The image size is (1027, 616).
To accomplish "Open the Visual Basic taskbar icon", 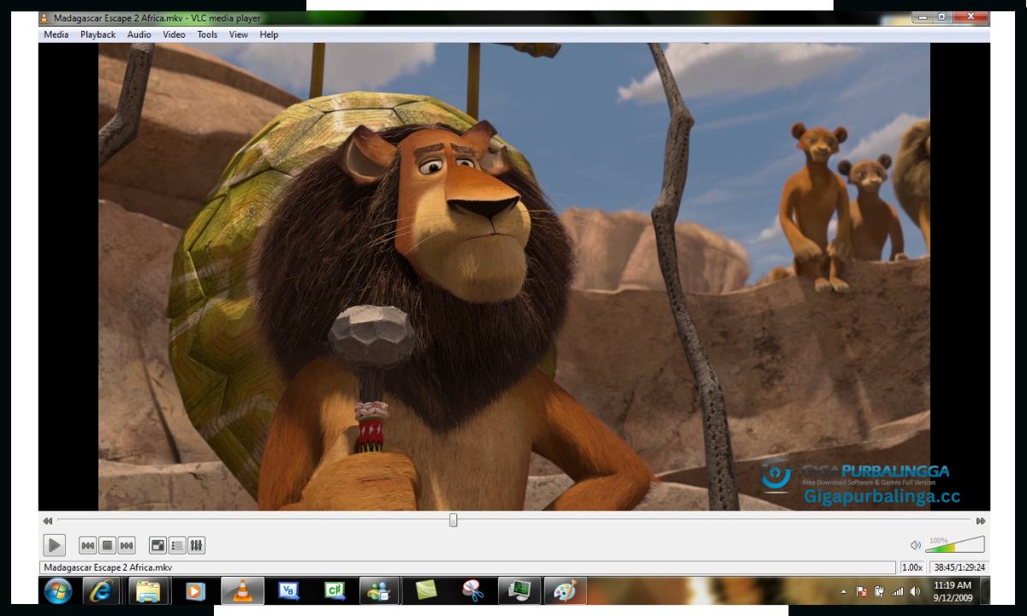I will [x=288, y=590].
